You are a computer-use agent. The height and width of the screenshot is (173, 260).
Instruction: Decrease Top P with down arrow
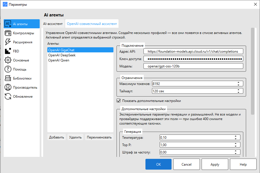coord(236,146)
